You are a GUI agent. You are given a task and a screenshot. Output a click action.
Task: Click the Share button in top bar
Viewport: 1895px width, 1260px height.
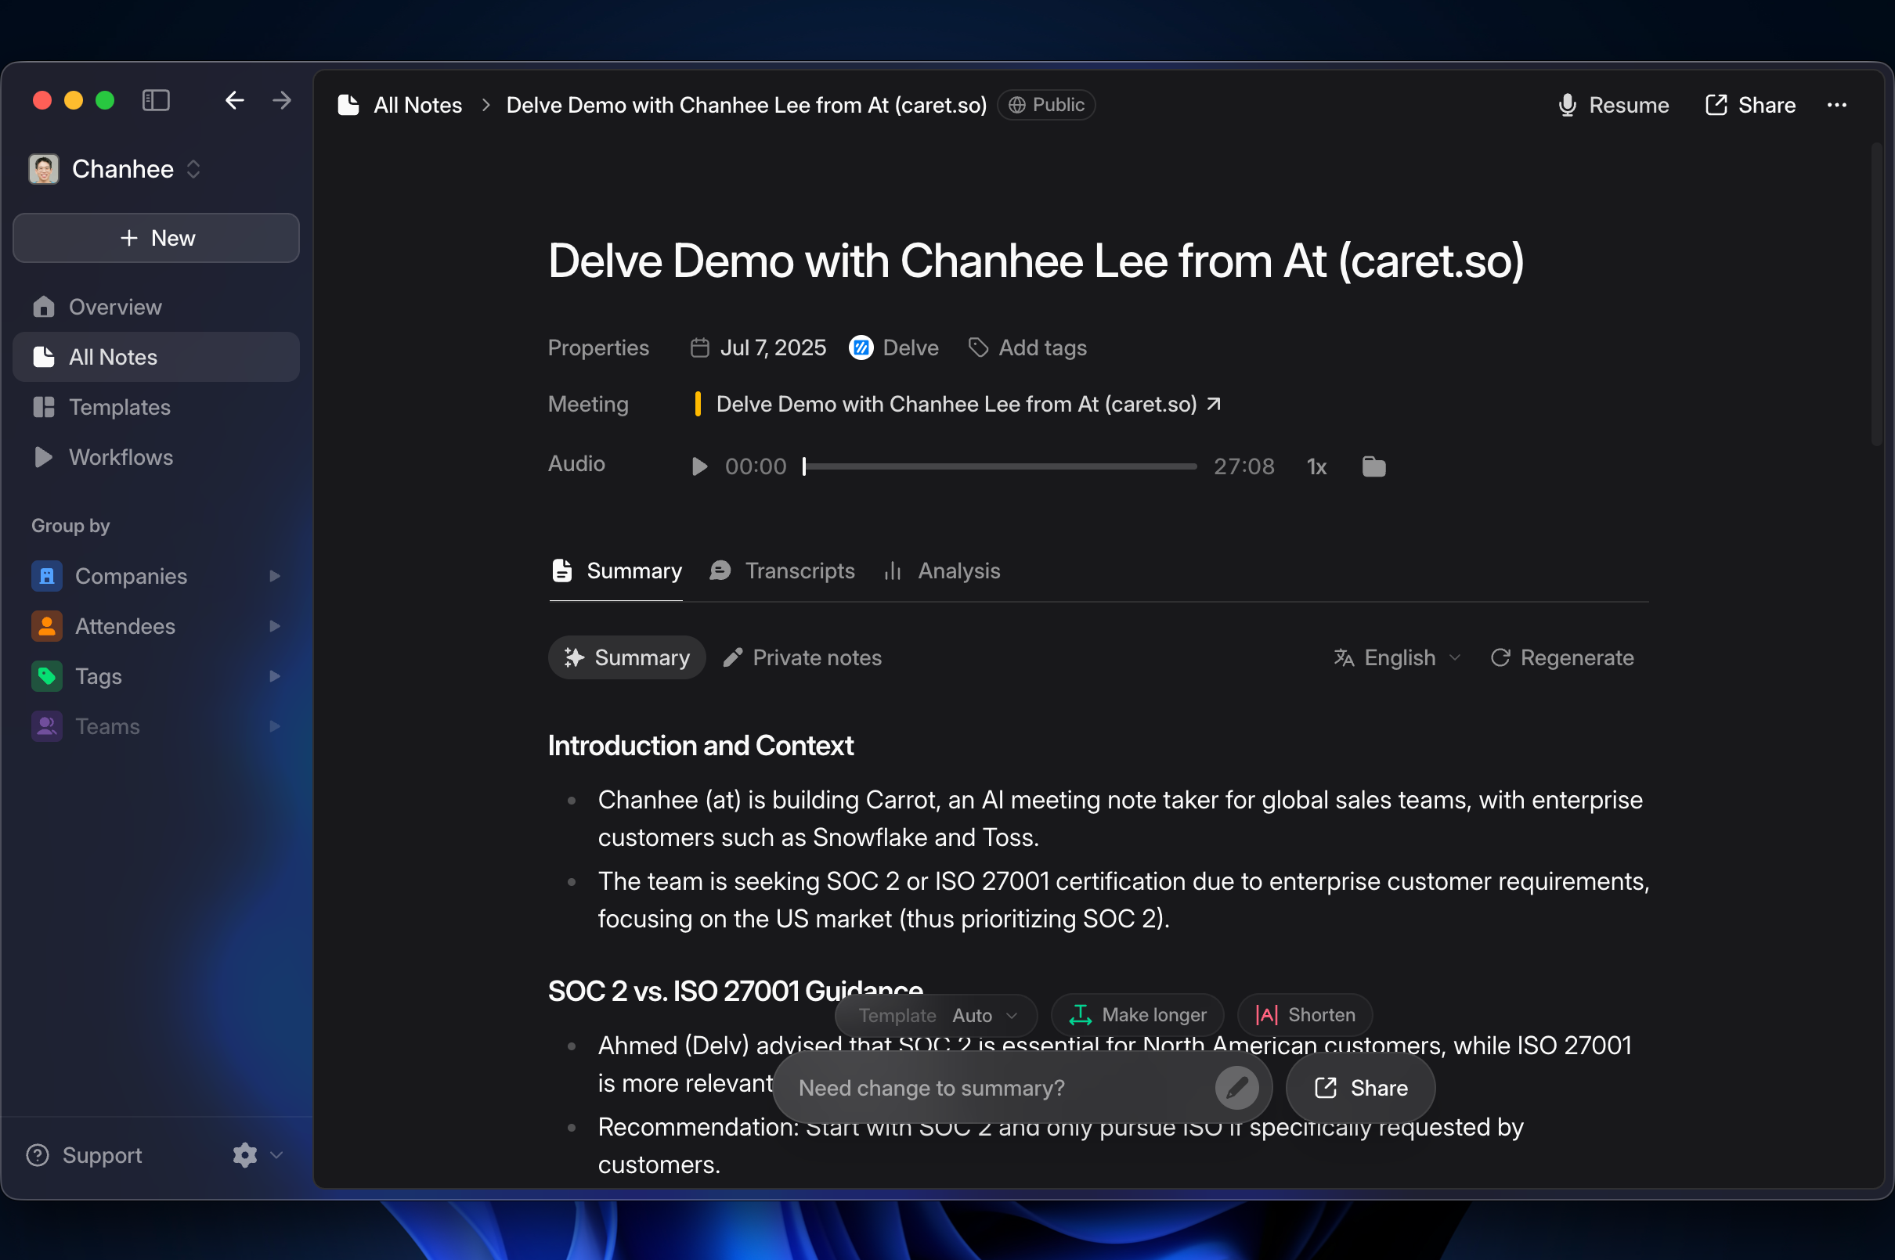pos(1750,106)
